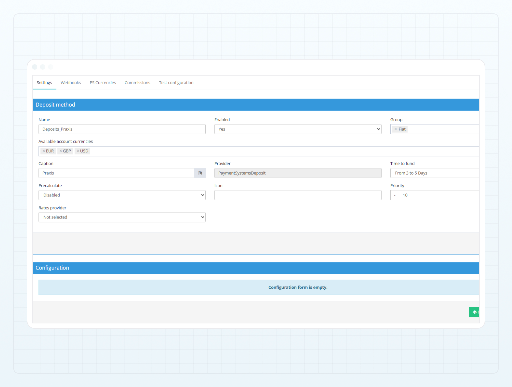Click the 'Available account currencies' label
The height and width of the screenshot is (387, 512).
pyautogui.click(x=66, y=142)
